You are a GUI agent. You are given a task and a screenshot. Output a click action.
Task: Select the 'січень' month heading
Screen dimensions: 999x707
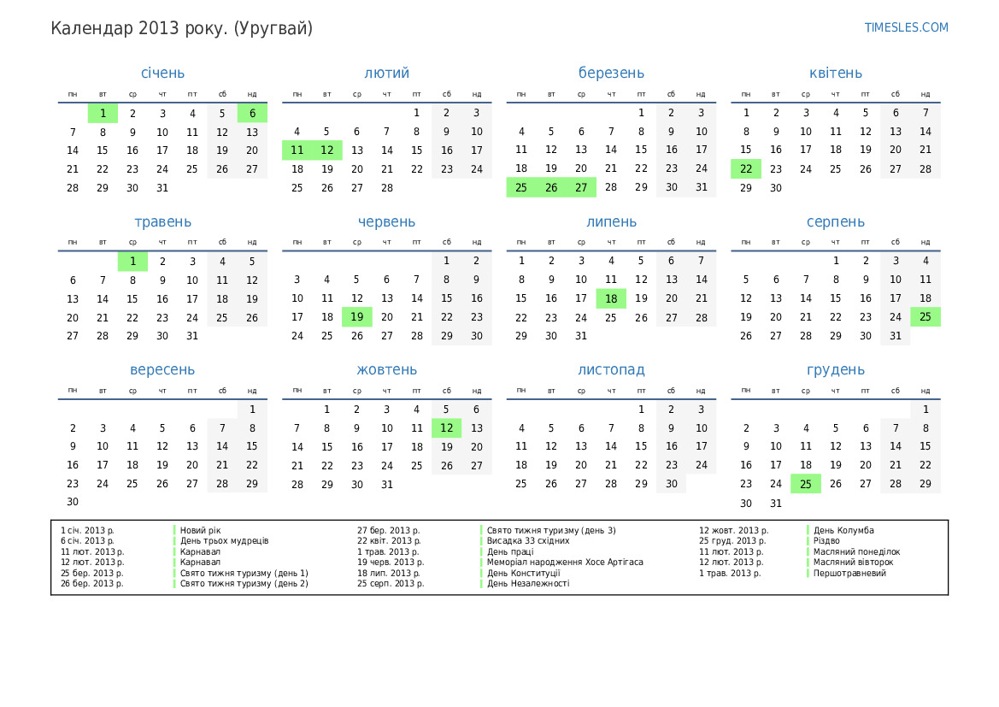click(162, 73)
